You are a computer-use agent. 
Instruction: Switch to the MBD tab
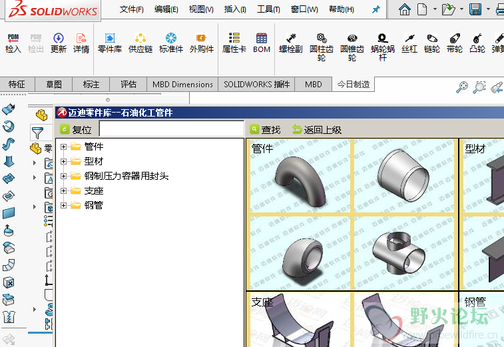[x=314, y=85]
